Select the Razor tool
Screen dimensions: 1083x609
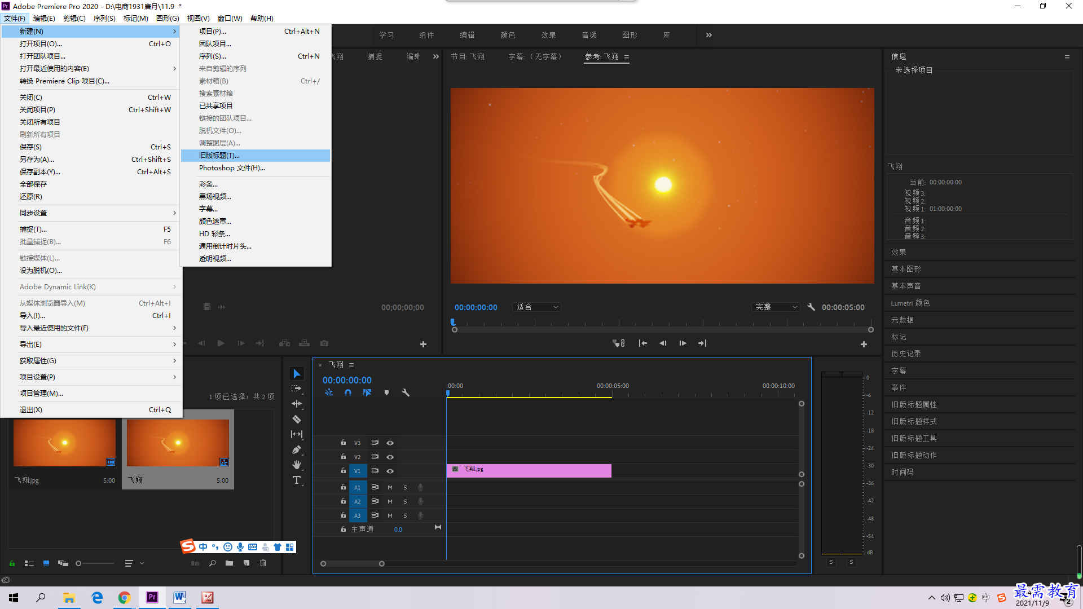pyautogui.click(x=296, y=419)
